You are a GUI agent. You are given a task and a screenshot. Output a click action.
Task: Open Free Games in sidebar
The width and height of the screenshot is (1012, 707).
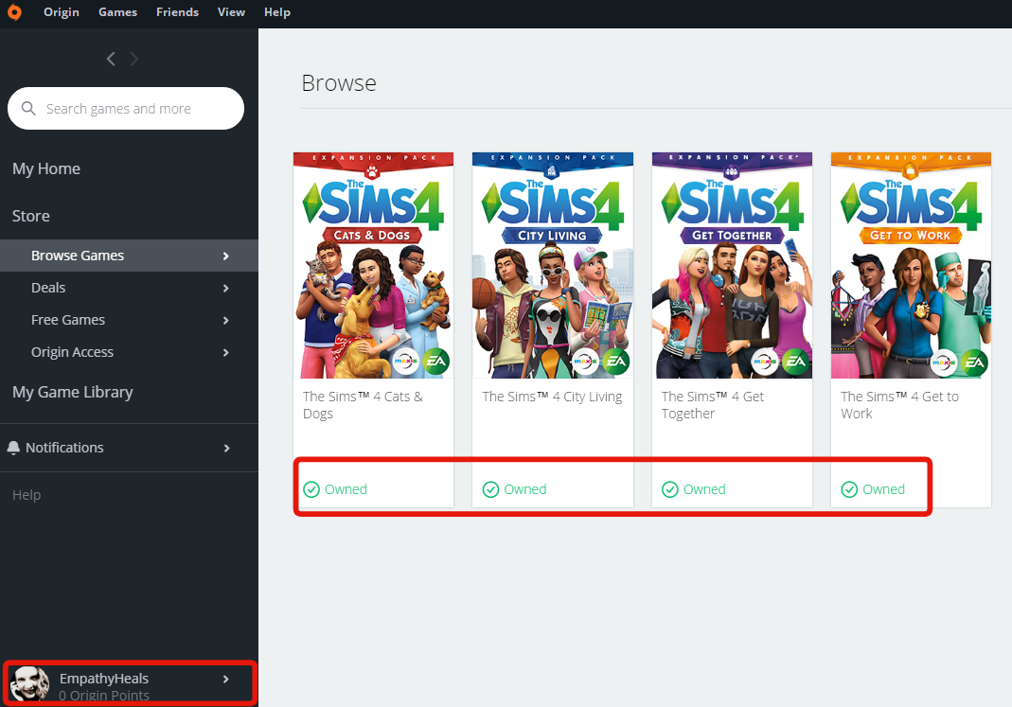click(129, 320)
